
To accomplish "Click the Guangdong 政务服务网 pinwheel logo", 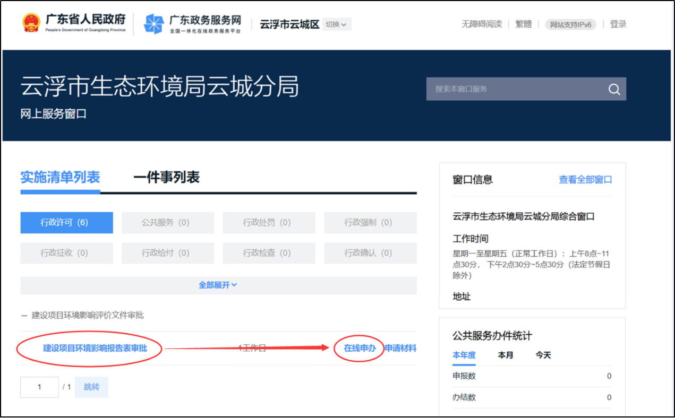I will coord(154,24).
